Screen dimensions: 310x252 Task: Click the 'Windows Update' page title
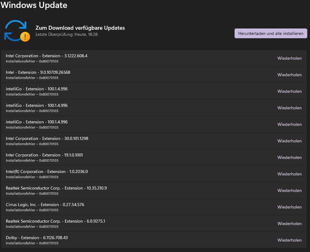34,5
